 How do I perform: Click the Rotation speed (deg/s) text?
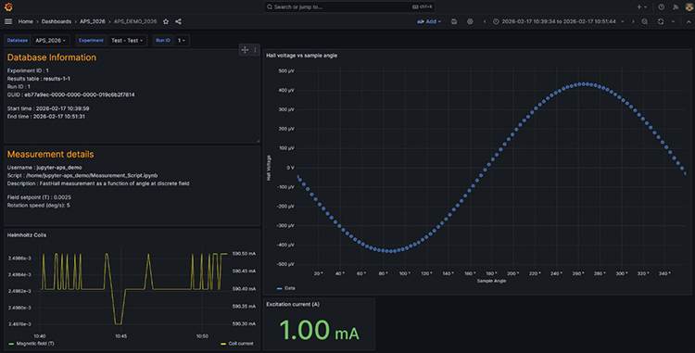click(39, 205)
